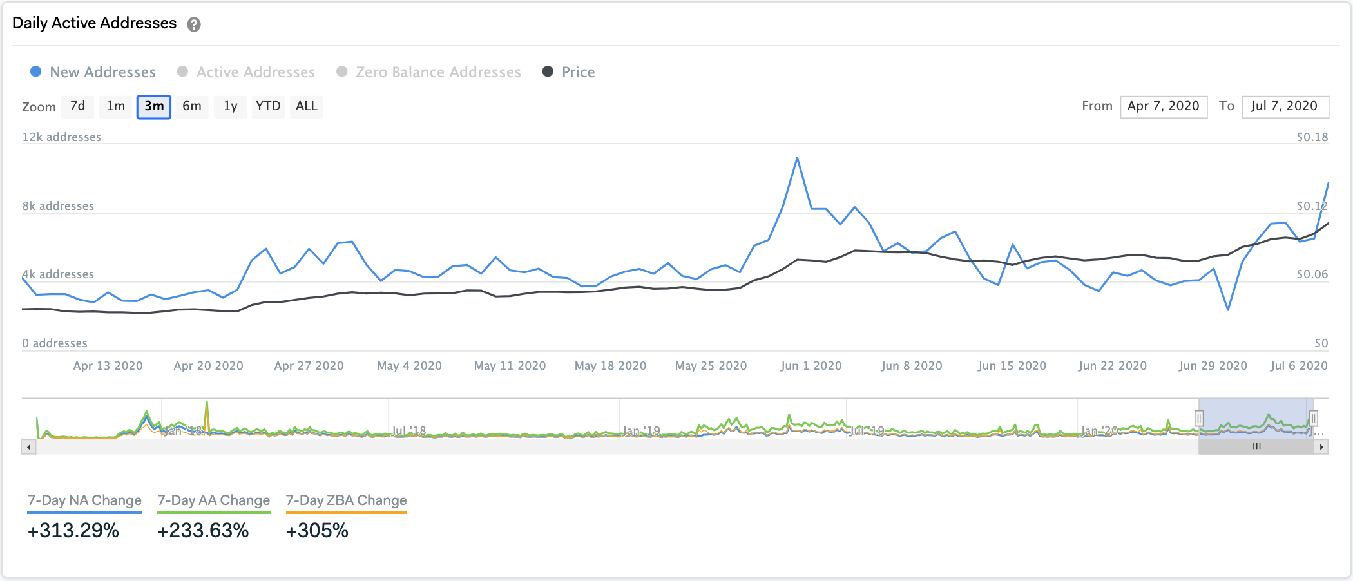
Task: Select the left handle of the range selector
Action: [1200, 419]
